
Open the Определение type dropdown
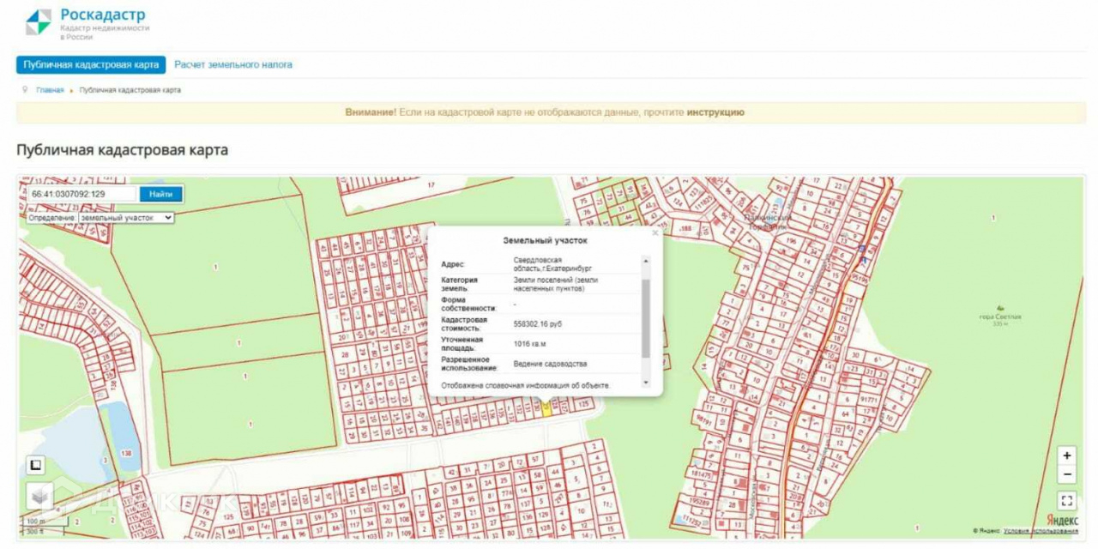click(x=125, y=218)
